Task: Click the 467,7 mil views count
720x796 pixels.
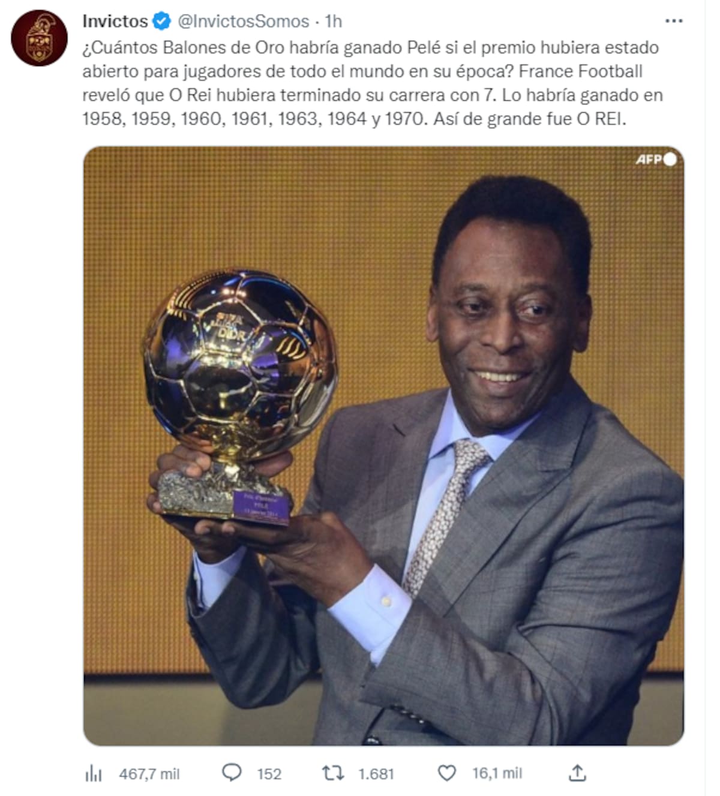Action: click(x=149, y=774)
